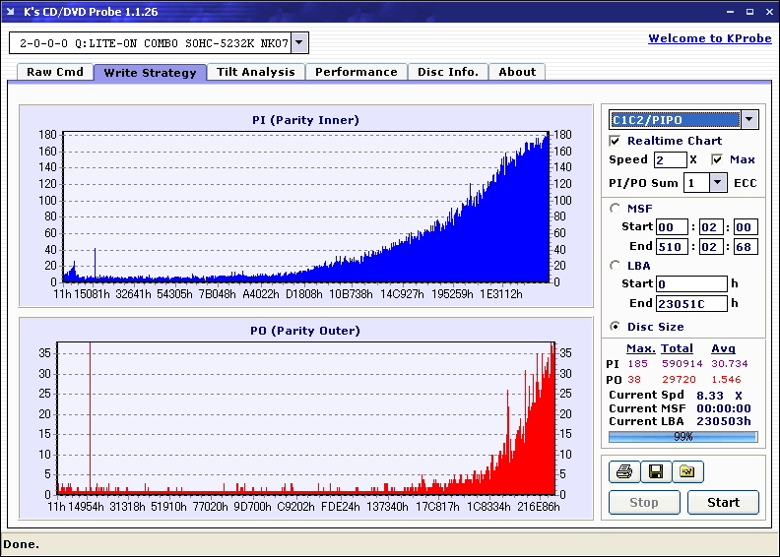Click the Done. status bar text

(21, 544)
